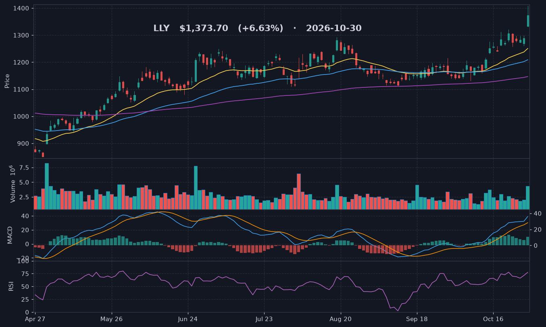Click the 7.5 volume tick label
Image resolution: width=546 pixels, height=327 pixels.
(23, 168)
